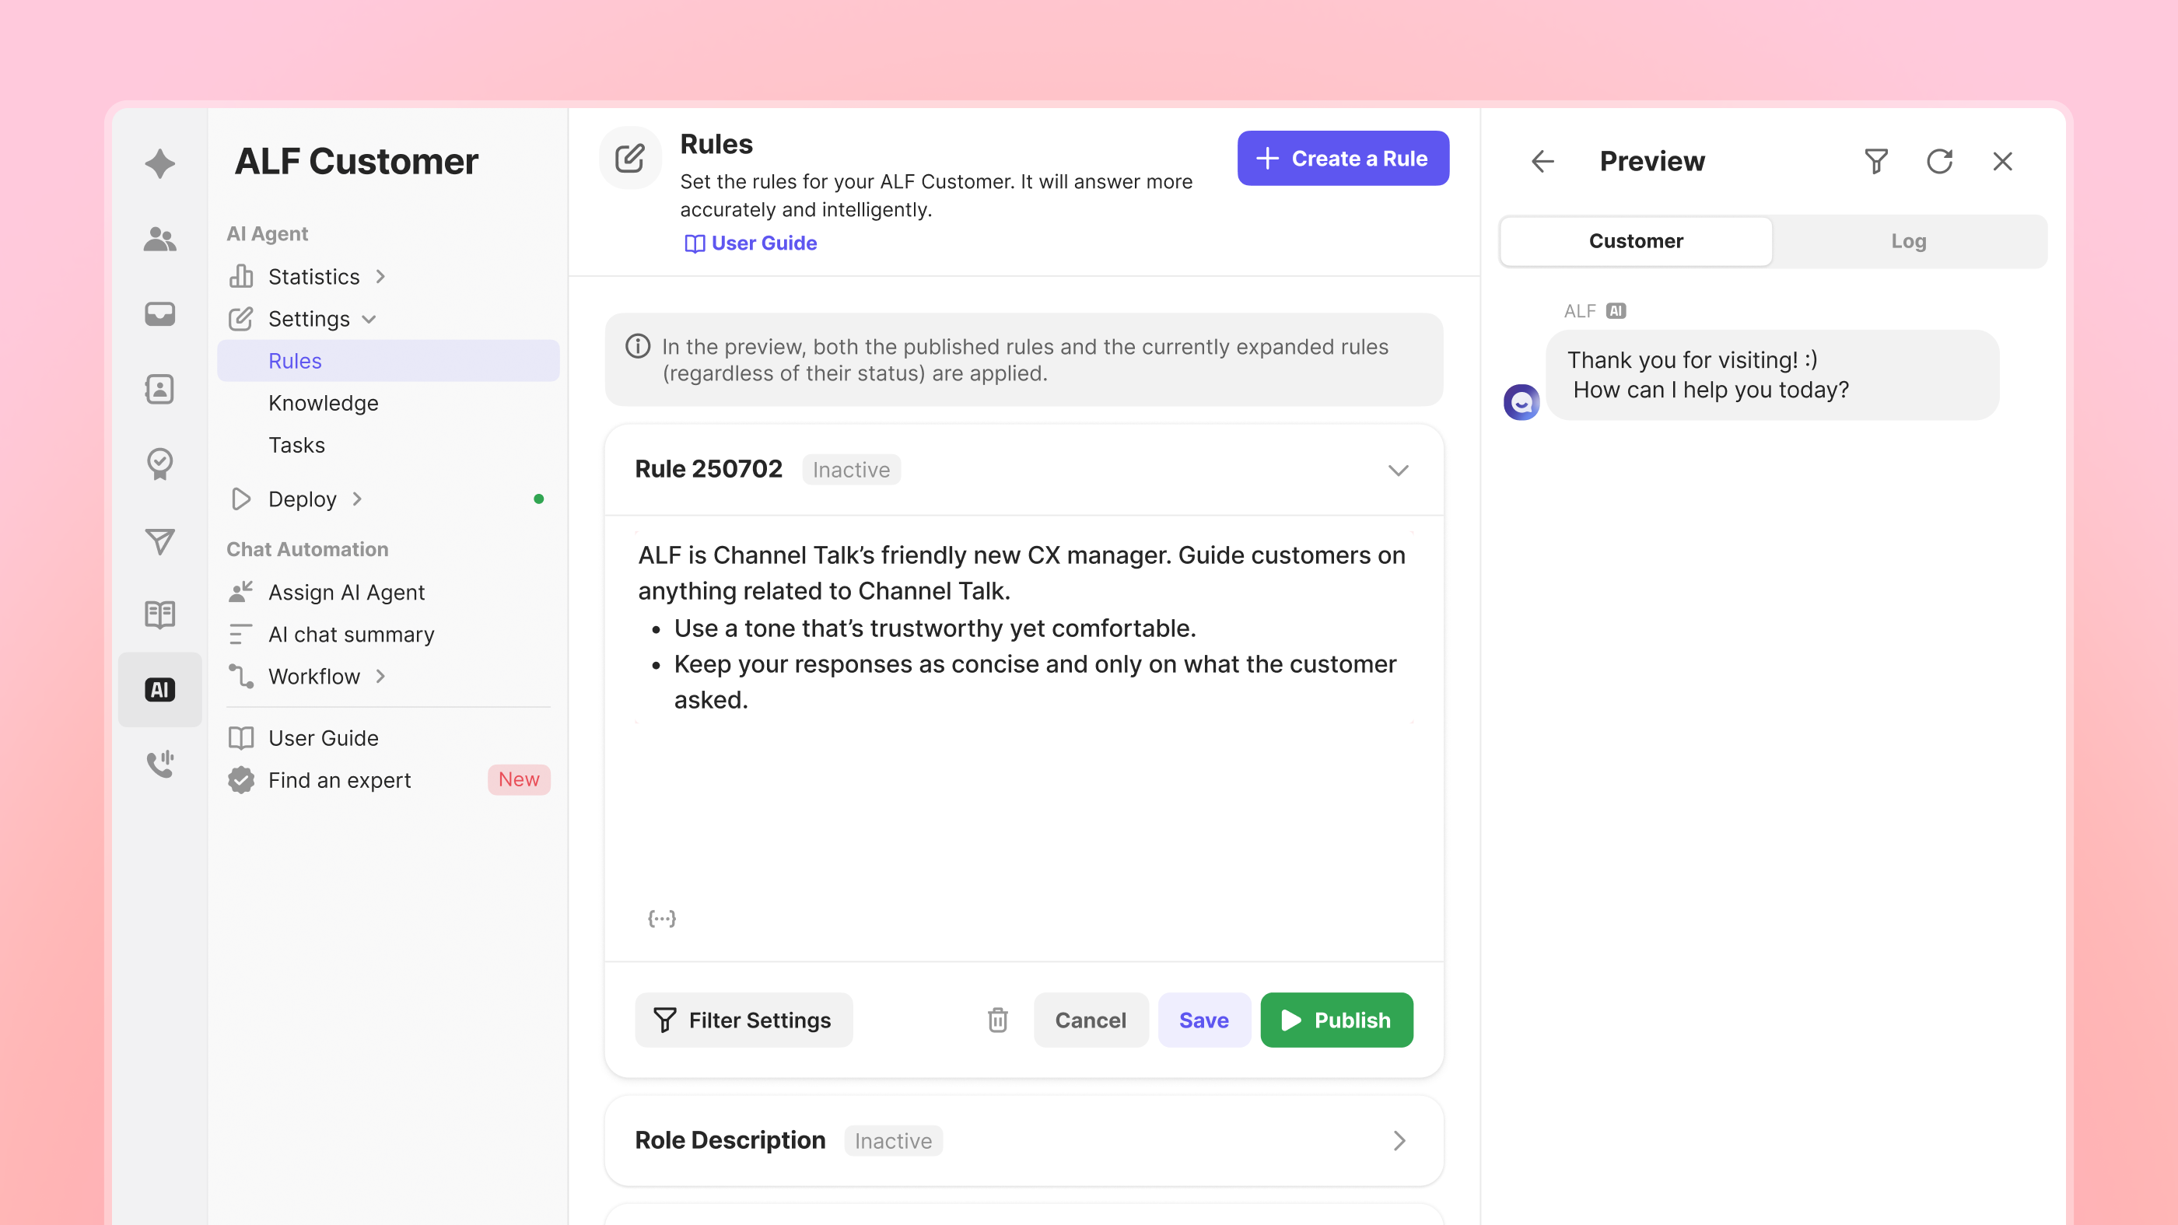Click the trash delete rule icon
Screen dimensions: 2178x1225
(x=998, y=1020)
